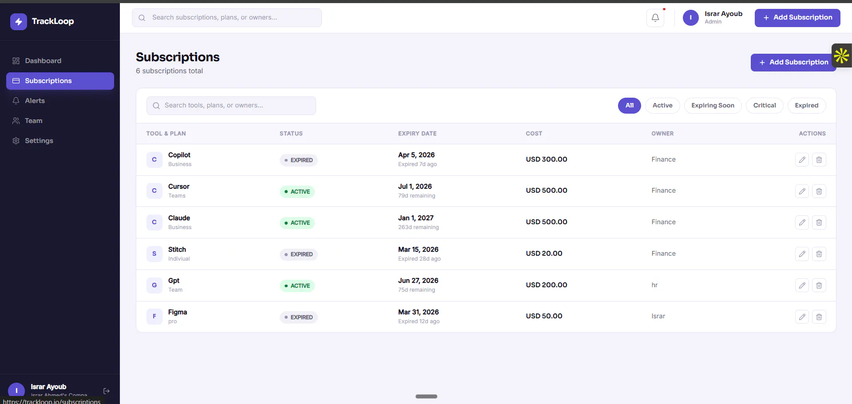Open Alerts in the sidebar

click(60, 101)
